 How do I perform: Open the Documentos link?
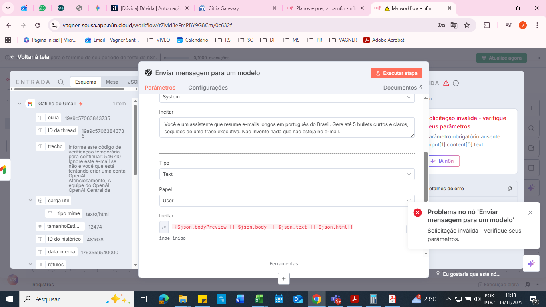[x=403, y=88]
